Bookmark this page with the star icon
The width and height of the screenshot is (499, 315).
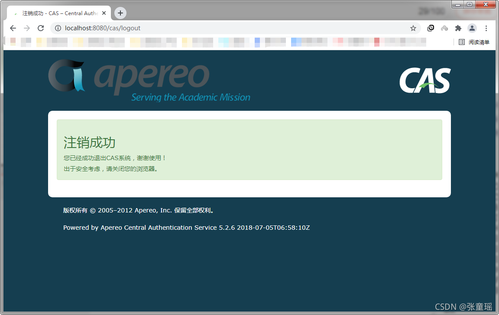413,28
